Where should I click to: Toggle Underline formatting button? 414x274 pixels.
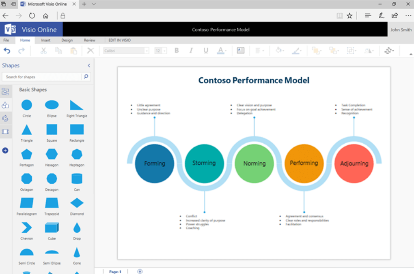pyautogui.click(x=206, y=51)
